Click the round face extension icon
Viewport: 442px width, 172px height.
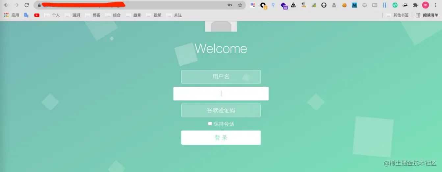click(x=324, y=5)
